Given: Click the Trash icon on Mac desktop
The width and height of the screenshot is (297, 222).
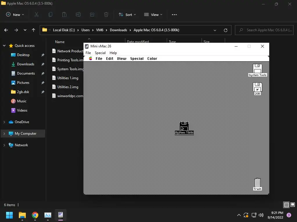Looking at the screenshot, I should point(258,184).
